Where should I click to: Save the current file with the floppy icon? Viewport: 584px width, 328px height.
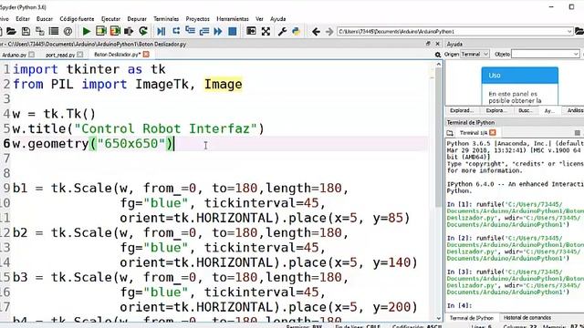click(x=26, y=32)
